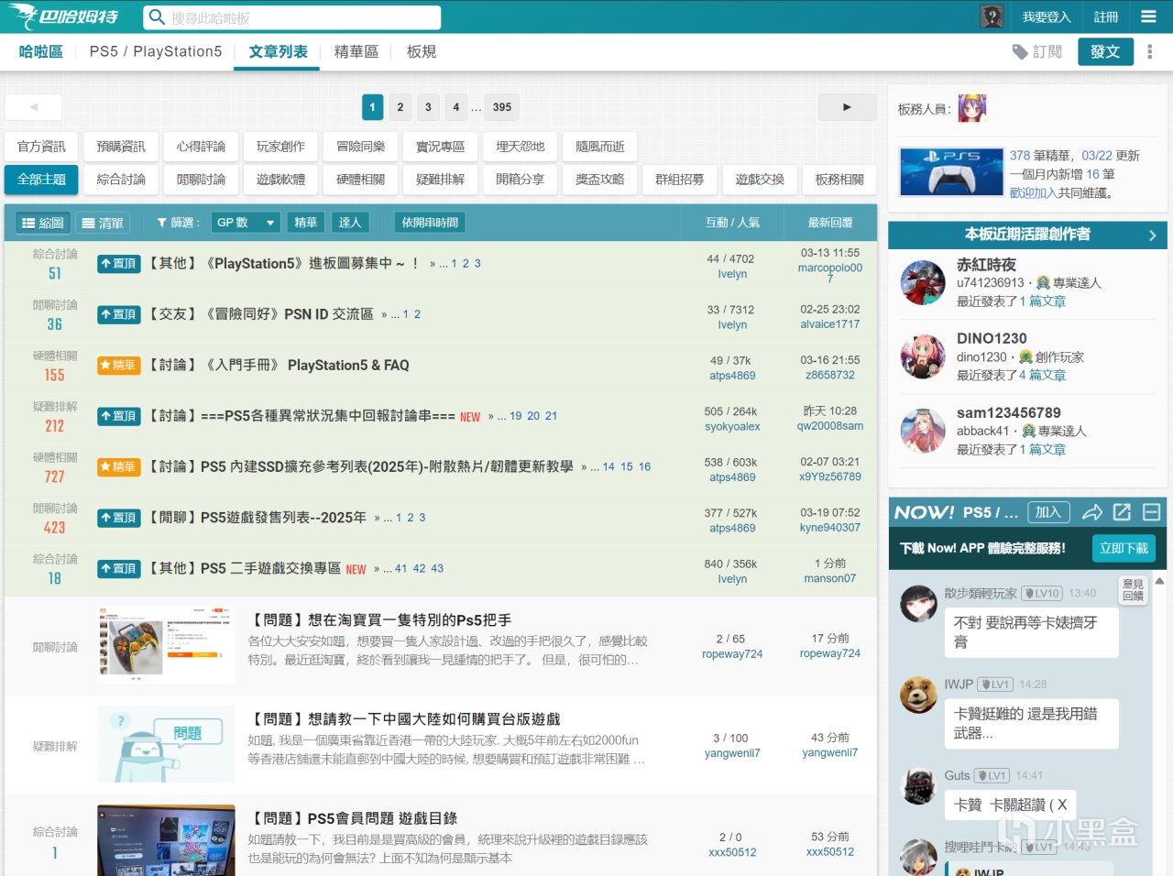
Task: Select the 文章列表 tab
Action: 279,52
